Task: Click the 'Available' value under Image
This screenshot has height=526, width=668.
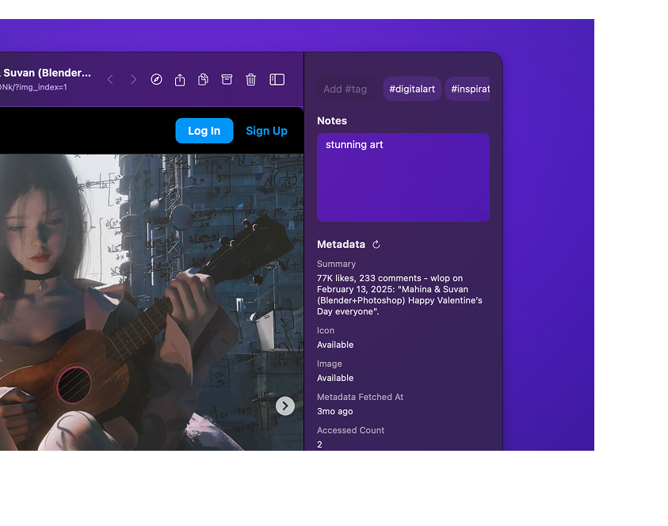Action: (x=335, y=378)
